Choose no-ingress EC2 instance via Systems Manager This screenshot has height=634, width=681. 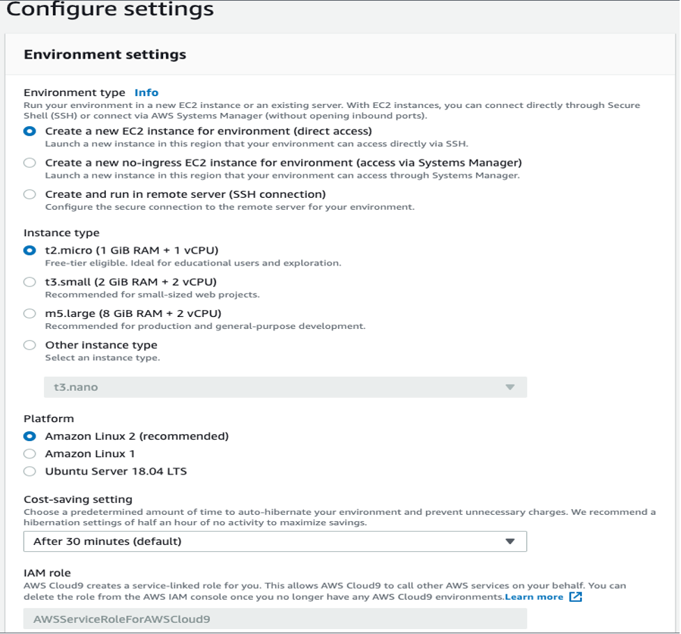[29, 162]
